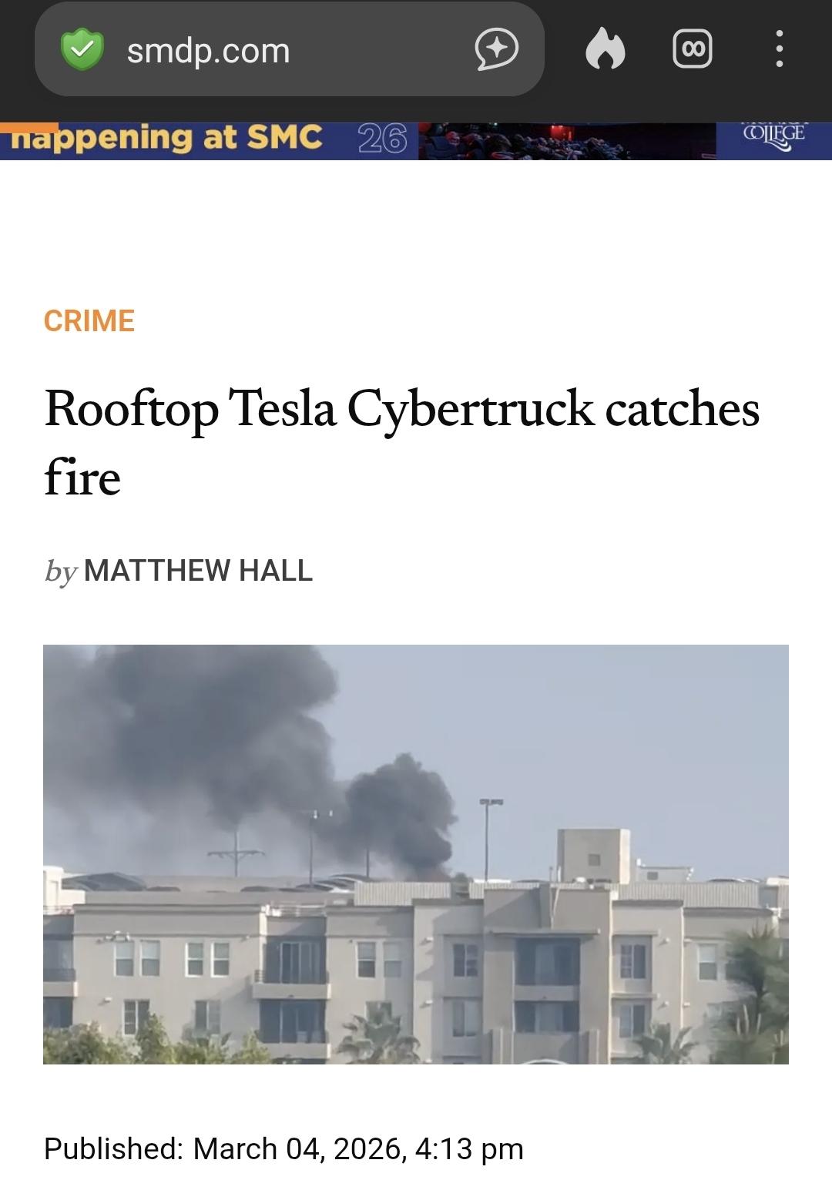Tap the College logo in the banner
The height and width of the screenshot is (1190, 832).
tap(773, 136)
